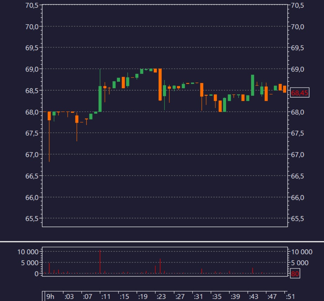Select the :15 time axis label
The height and width of the screenshot is (301, 324).
tap(124, 296)
